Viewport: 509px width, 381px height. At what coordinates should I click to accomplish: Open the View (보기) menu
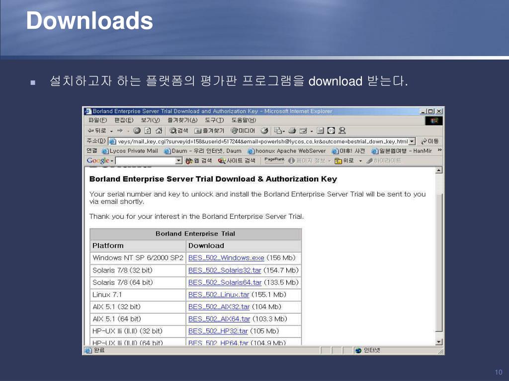pos(150,120)
